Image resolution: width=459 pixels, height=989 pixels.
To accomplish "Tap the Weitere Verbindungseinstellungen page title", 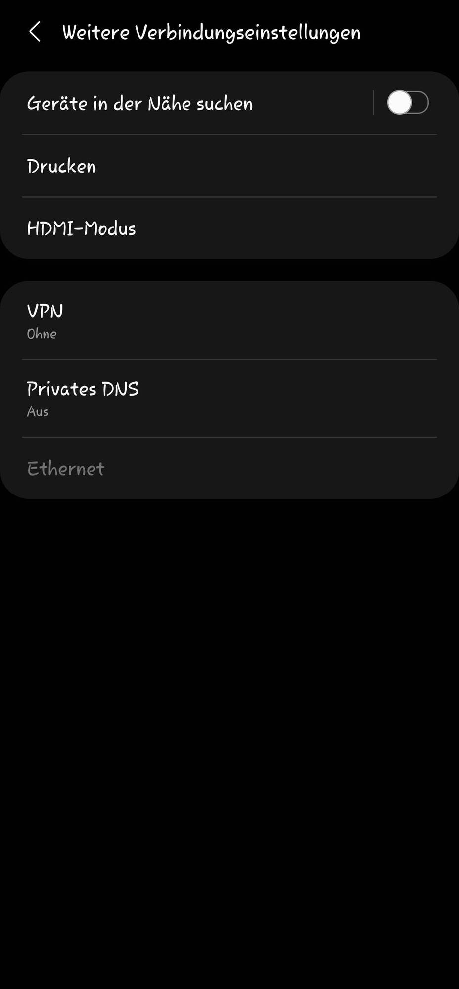I will pyautogui.click(x=211, y=33).
